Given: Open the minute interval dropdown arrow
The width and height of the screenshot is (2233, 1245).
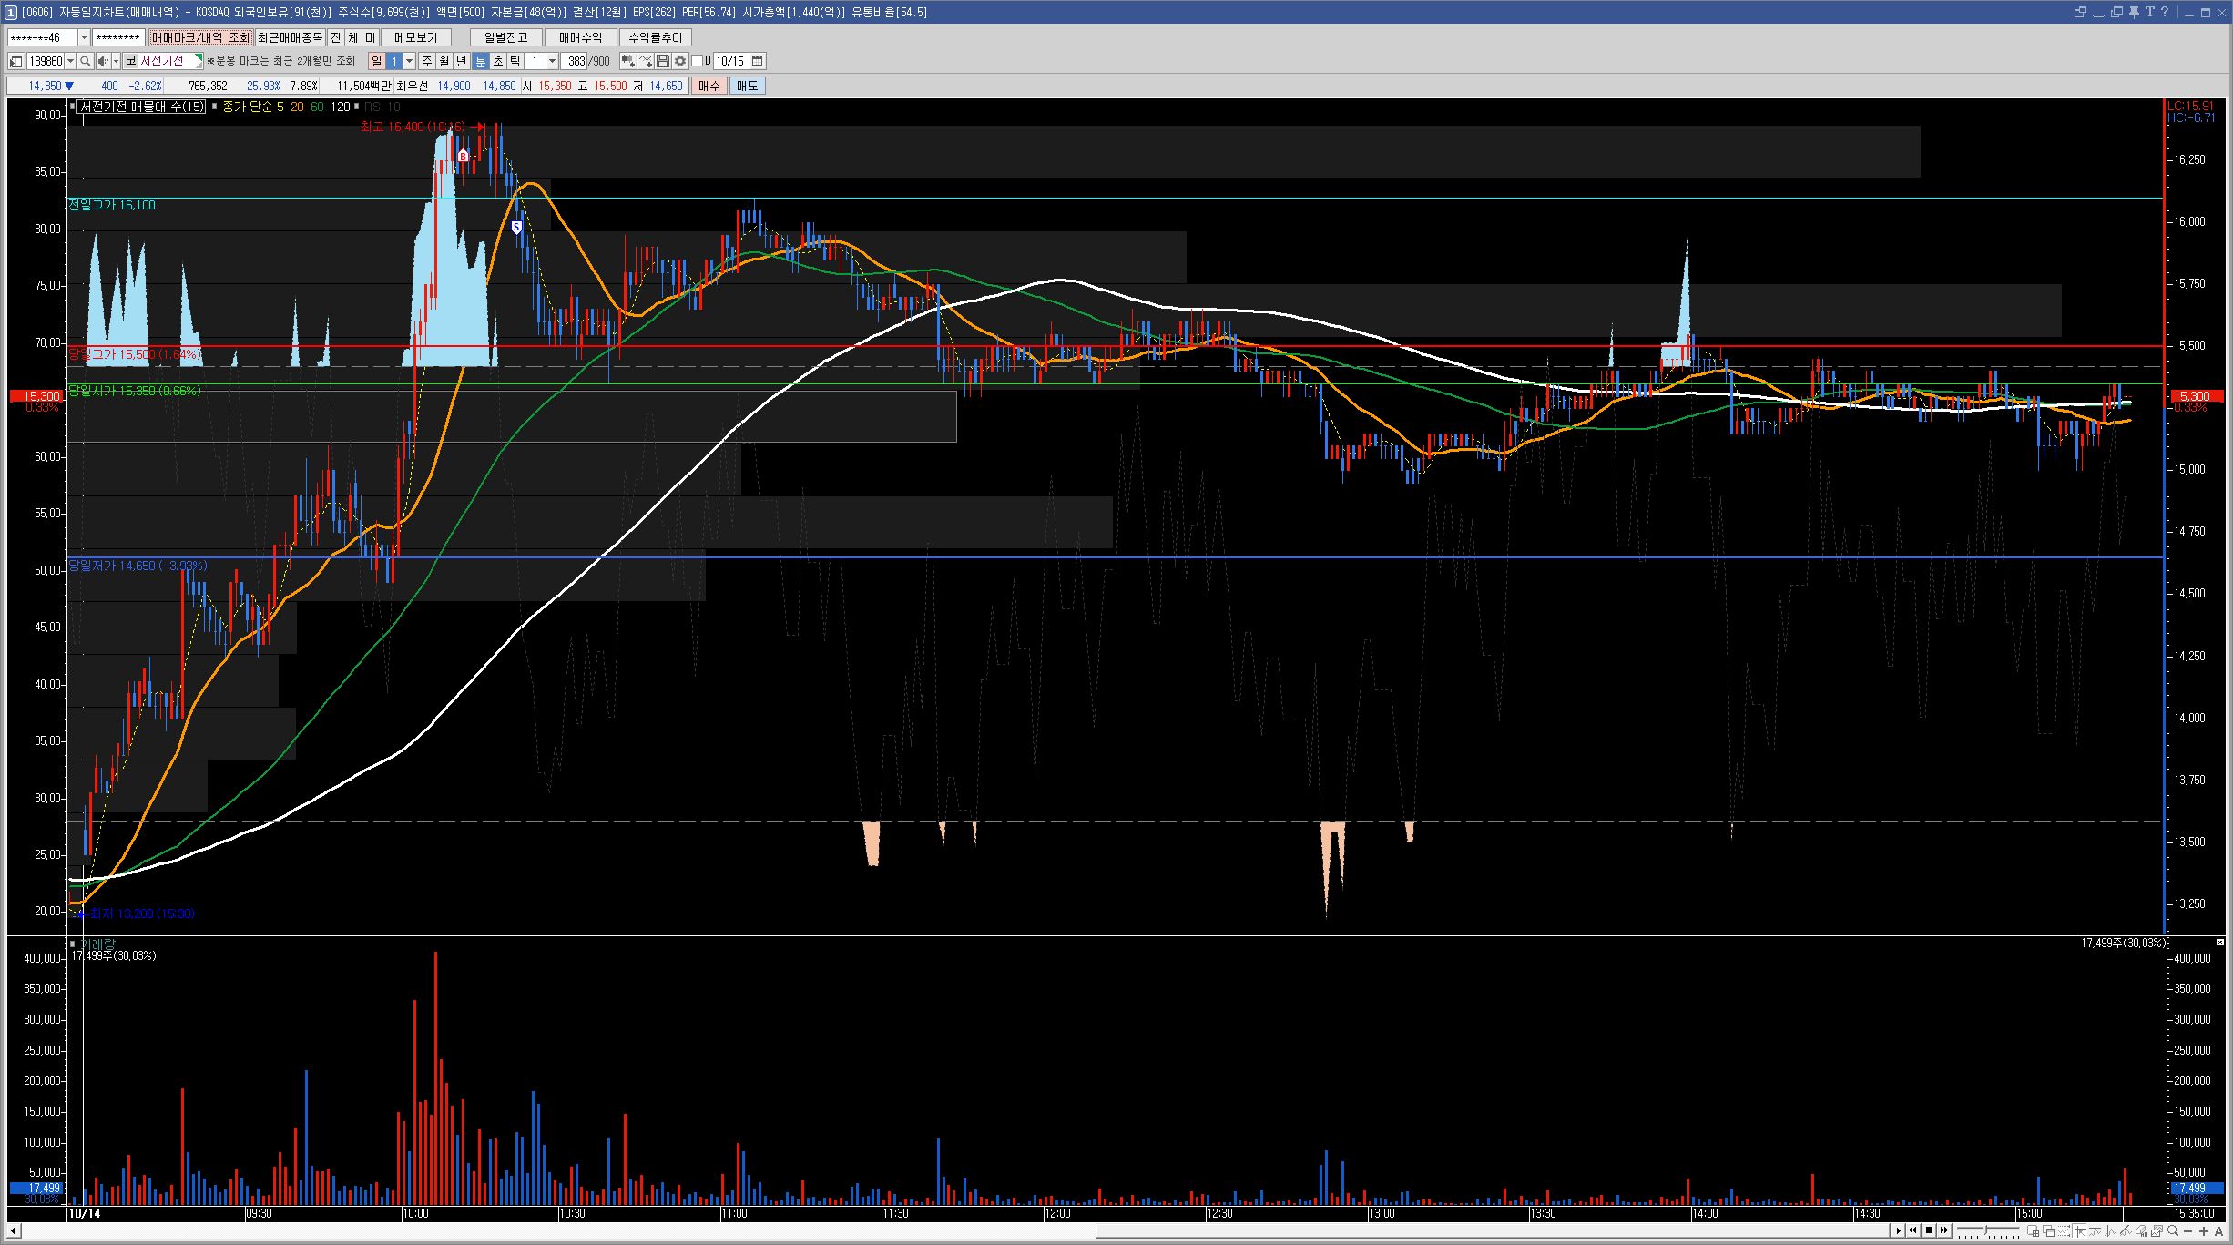Looking at the screenshot, I should (x=552, y=61).
